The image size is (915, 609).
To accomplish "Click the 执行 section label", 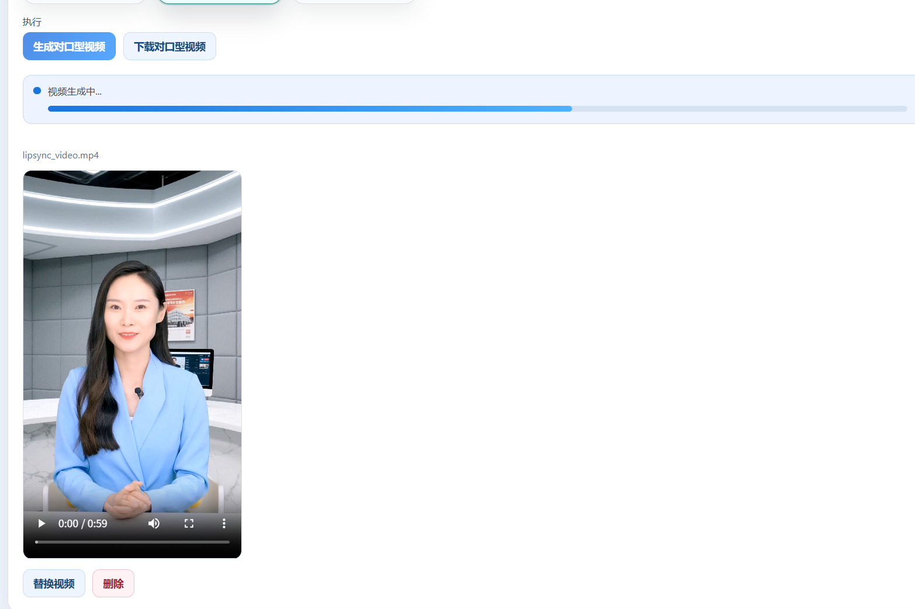I will tap(32, 22).
